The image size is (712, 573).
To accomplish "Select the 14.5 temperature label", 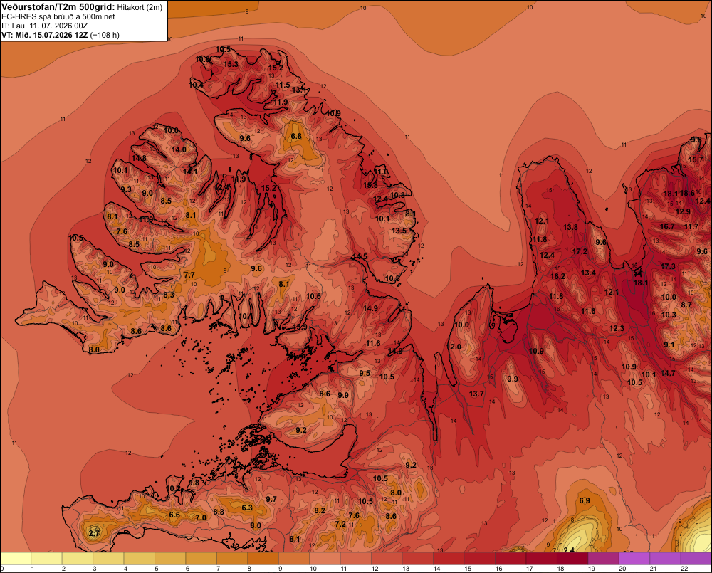I will pyautogui.click(x=360, y=256).
